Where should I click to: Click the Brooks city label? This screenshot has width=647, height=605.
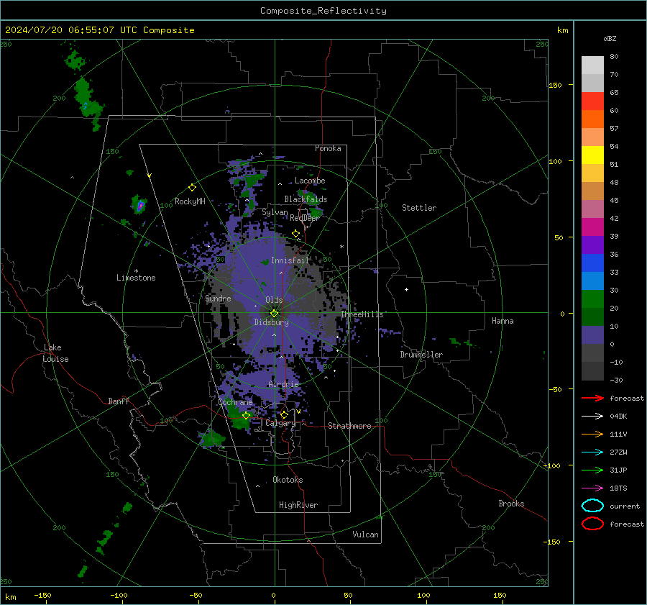(511, 504)
